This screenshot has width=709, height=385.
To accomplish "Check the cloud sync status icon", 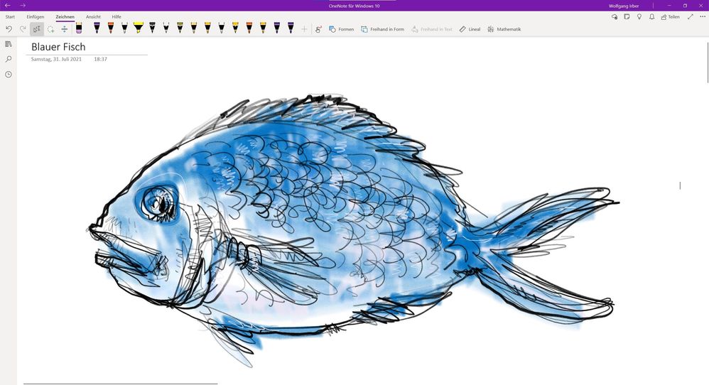I will (614, 17).
